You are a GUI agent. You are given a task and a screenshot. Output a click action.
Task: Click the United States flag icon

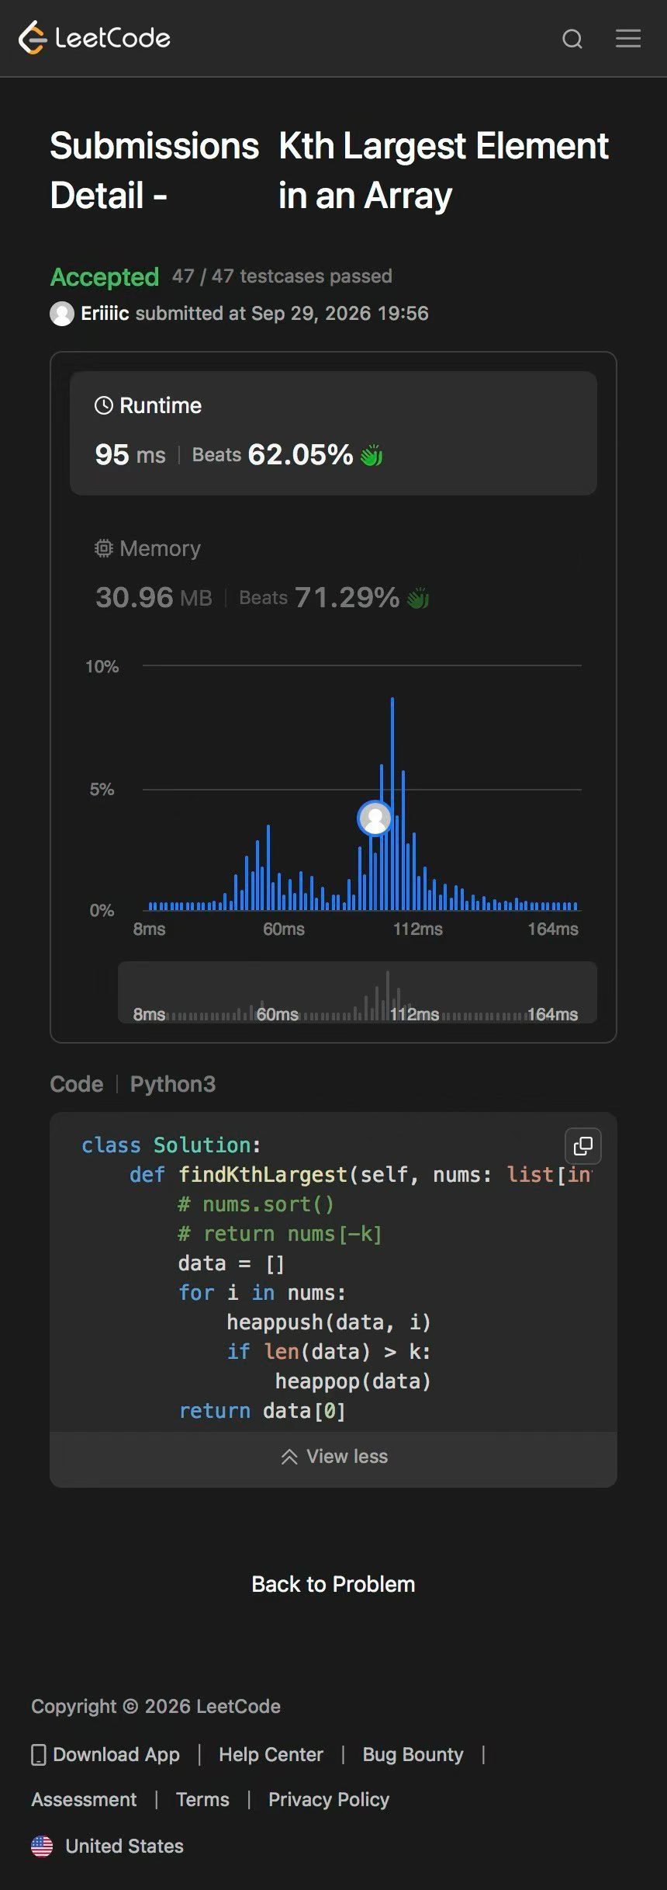(x=42, y=1846)
